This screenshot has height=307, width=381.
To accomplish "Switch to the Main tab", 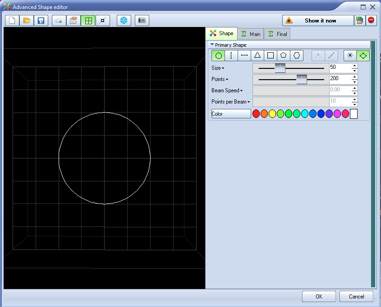I will click(x=250, y=34).
